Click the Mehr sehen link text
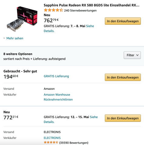The width and height of the screenshot is (144, 145). pyautogui.click(x=15, y=38)
